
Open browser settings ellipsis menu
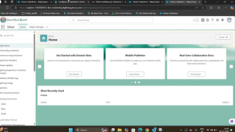point(226,8)
